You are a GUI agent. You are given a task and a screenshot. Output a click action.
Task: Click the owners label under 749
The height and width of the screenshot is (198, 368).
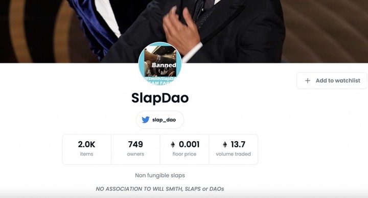click(135, 154)
